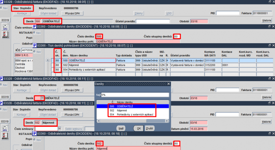Click the Faktura field in the 08:05 invoice window
This screenshot has height=150, width=275.
[x=262, y=13]
